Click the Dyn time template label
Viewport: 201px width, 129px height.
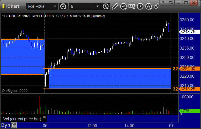(6, 125)
